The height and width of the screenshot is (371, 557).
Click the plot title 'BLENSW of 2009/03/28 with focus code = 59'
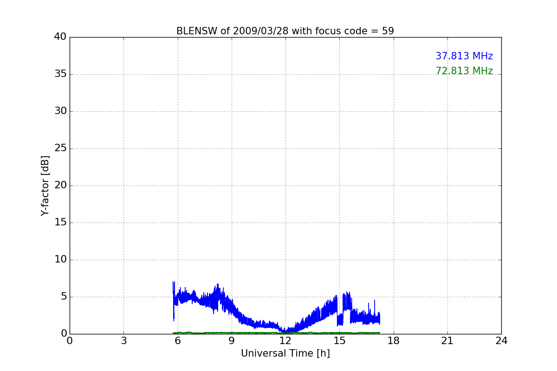(285, 31)
